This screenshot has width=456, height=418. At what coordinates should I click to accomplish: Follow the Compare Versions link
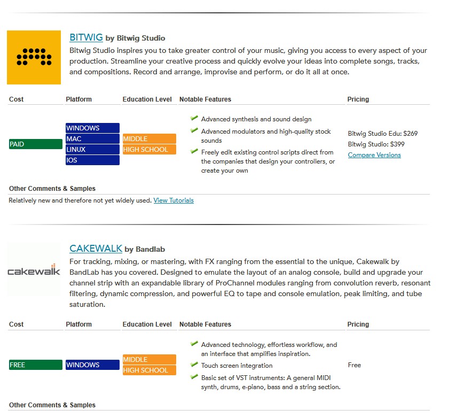click(x=374, y=155)
